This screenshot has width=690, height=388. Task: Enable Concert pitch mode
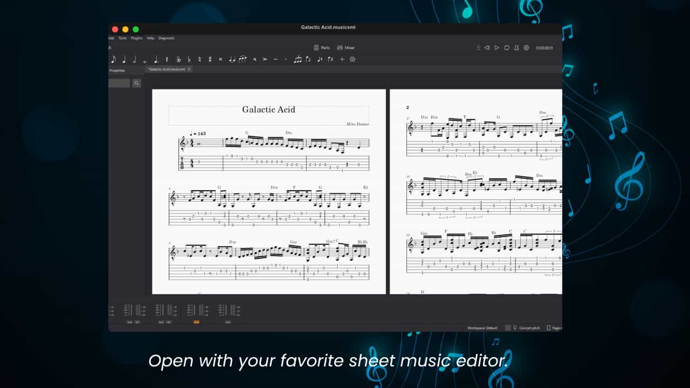click(525, 327)
